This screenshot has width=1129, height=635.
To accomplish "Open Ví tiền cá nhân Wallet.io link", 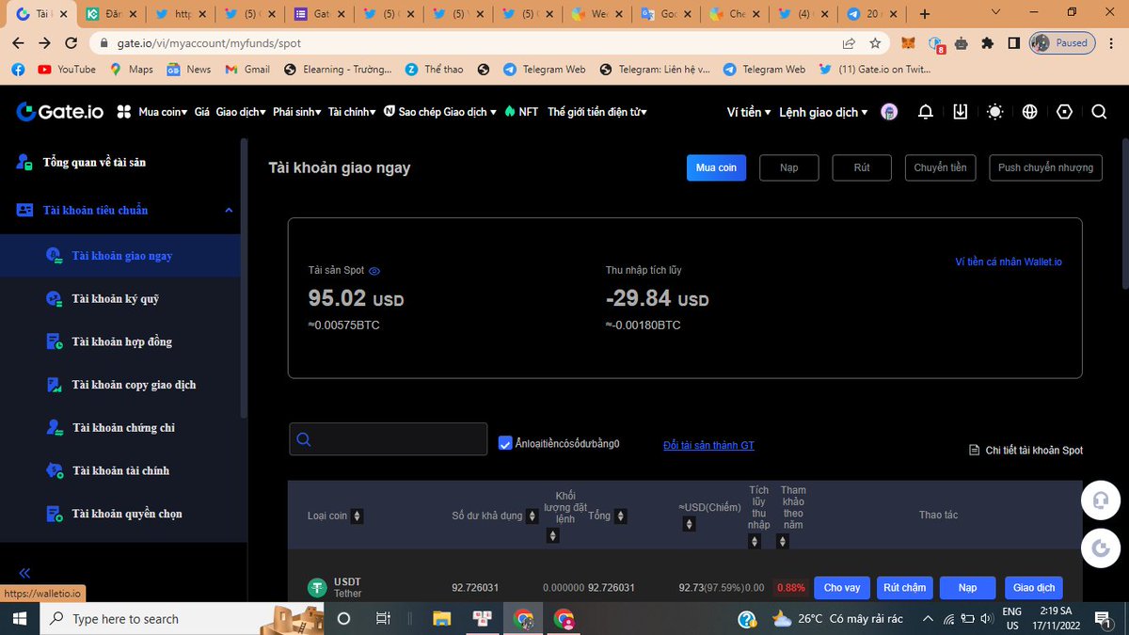I will (x=1009, y=262).
